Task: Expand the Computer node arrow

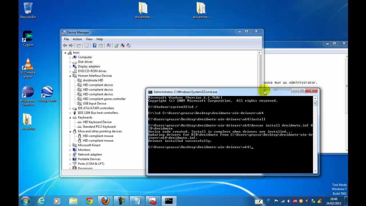Action: click(x=70, y=57)
